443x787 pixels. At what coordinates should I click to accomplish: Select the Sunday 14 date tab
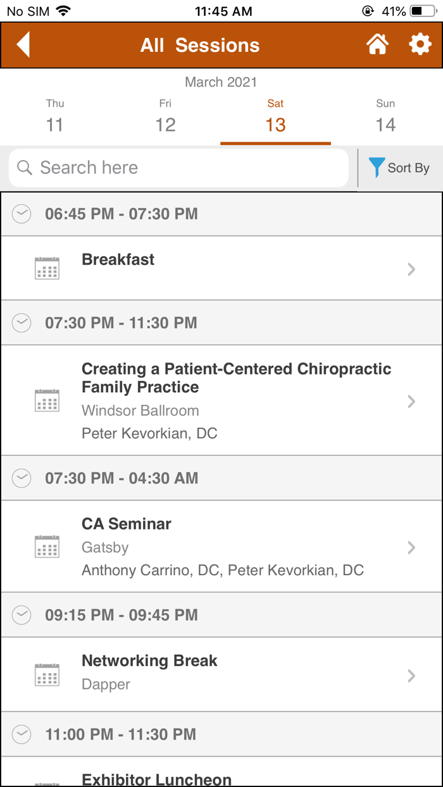pyautogui.click(x=385, y=116)
